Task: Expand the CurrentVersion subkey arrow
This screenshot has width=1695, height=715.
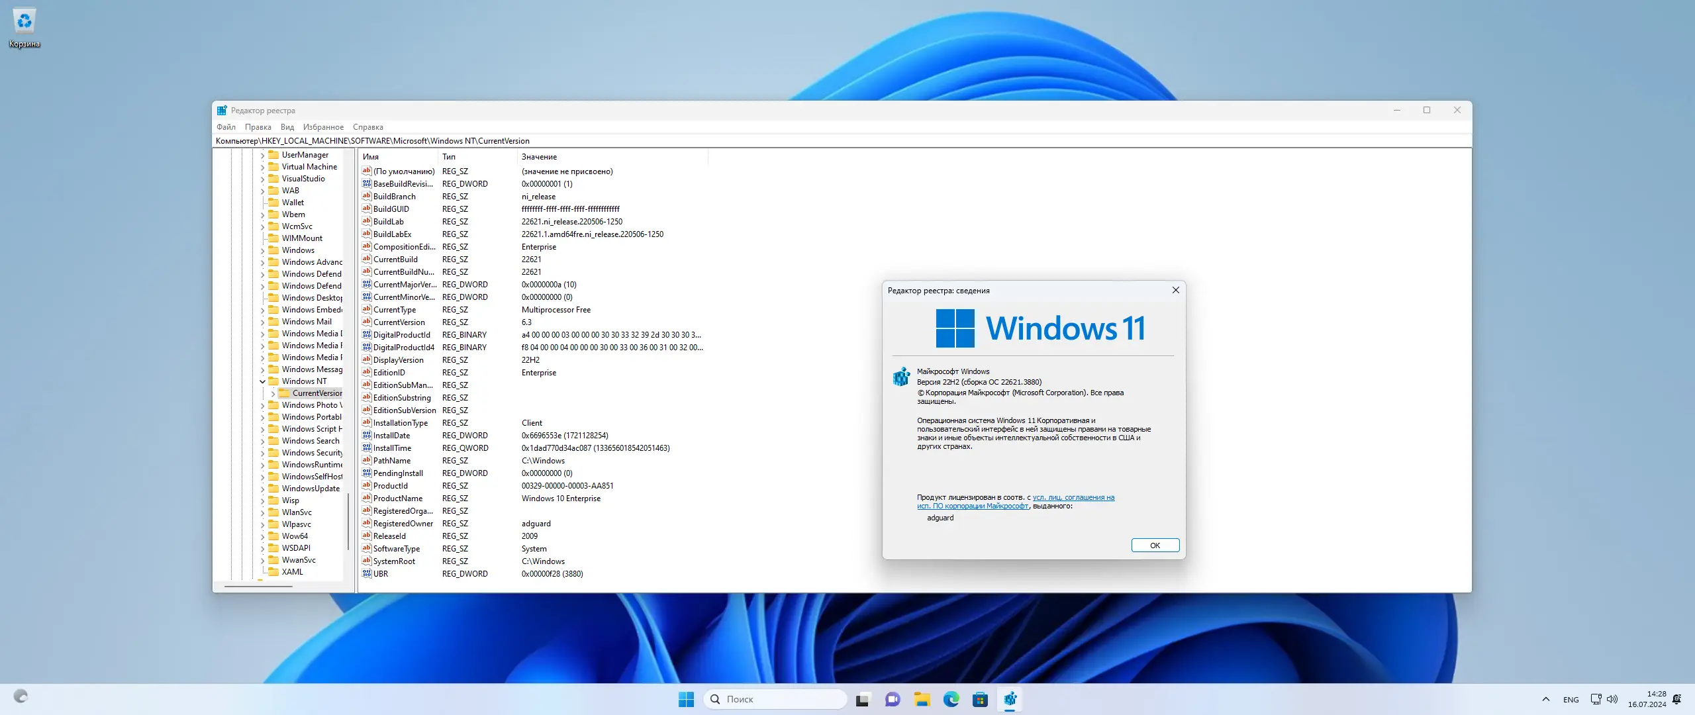Action: [x=273, y=393]
